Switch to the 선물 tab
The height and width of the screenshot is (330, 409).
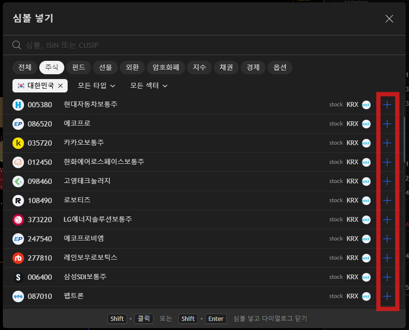tap(105, 68)
